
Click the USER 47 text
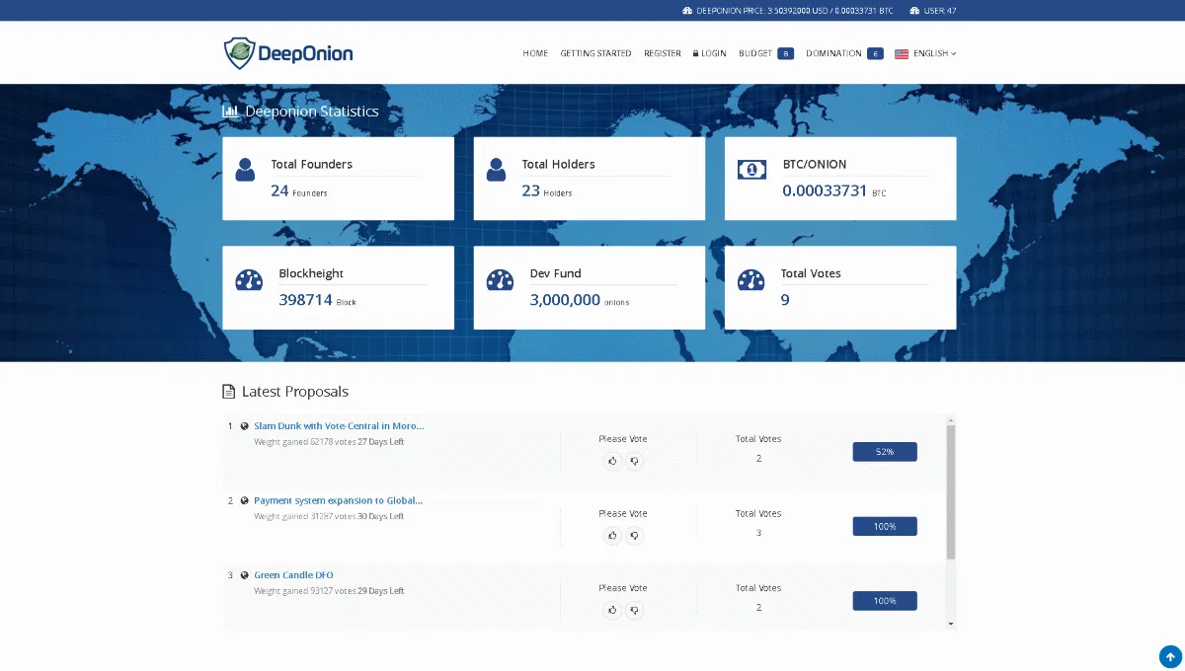[940, 11]
